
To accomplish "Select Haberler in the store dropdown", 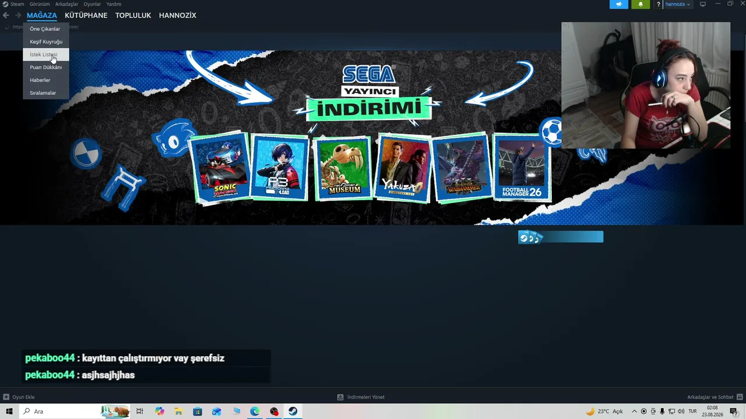I will tap(45, 80).
